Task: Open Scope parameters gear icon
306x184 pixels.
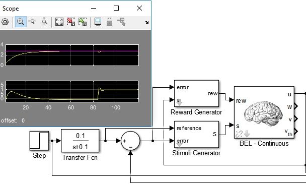Action: pos(5,22)
